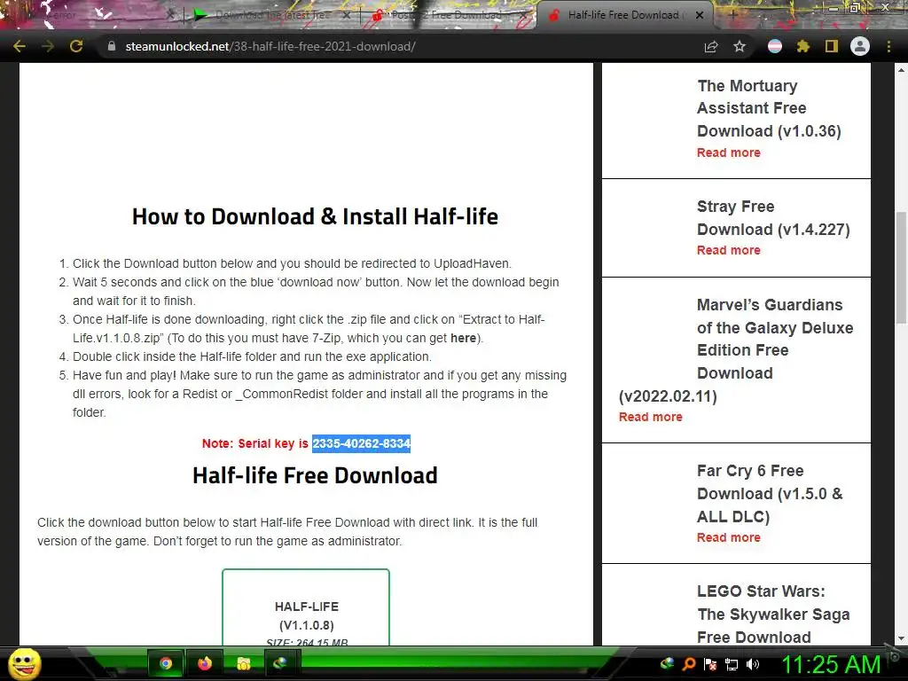Click the first system tray icon beside the magnifier

(x=667, y=664)
